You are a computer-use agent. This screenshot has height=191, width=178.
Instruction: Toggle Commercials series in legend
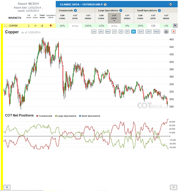point(44,116)
